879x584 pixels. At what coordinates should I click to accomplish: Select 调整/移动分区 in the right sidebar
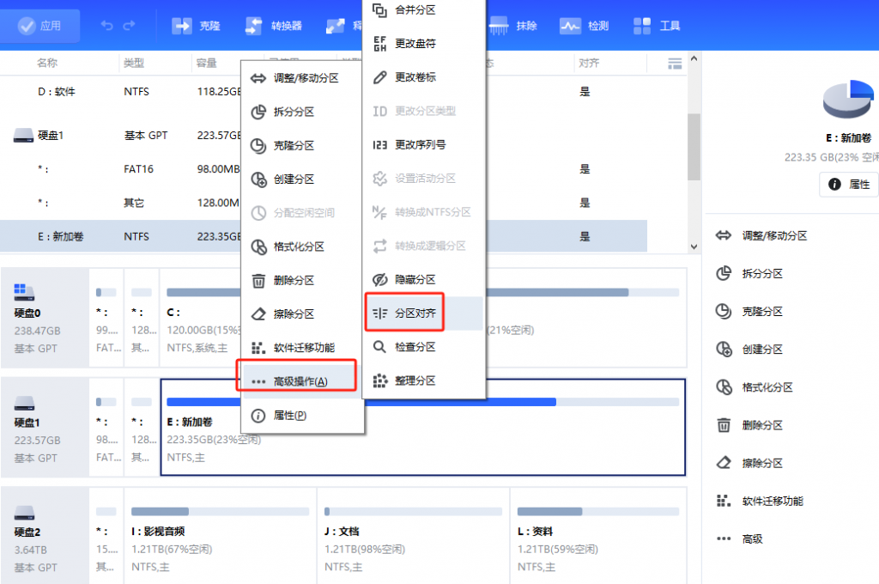point(773,236)
